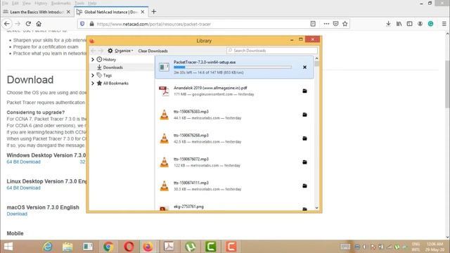Screen dimensions: 450x253
Task: Close the Global NetAcad Instance tab
Action: coord(143,12)
